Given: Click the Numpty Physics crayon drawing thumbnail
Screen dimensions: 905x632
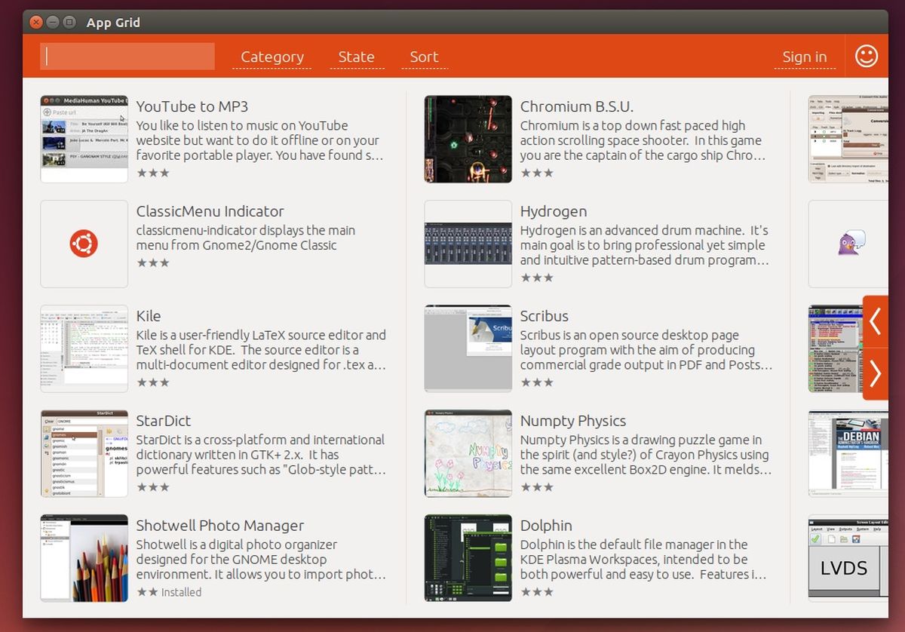Looking at the screenshot, I should [x=468, y=453].
